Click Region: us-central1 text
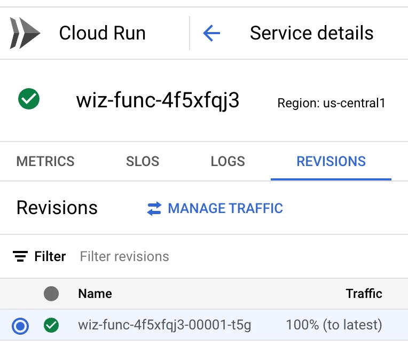The image size is (408, 362). [331, 103]
